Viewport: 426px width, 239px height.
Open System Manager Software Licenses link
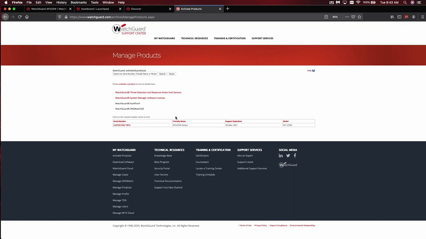[140, 98]
